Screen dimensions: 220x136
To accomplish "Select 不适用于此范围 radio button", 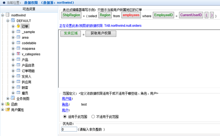I will (x=93, y=117).
